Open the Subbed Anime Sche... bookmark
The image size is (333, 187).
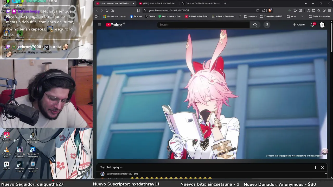click(x=197, y=16)
